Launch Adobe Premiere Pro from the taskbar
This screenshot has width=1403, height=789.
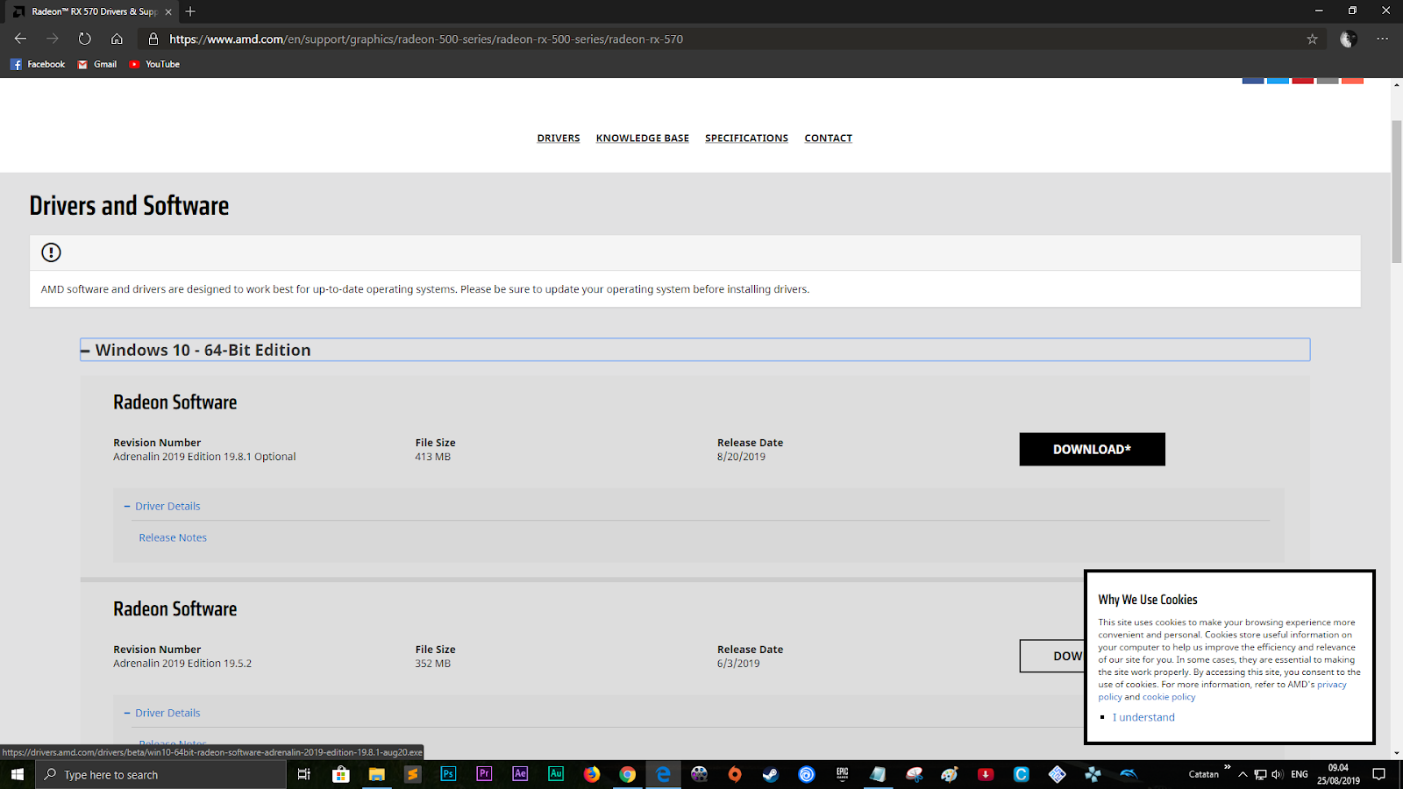point(484,774)
